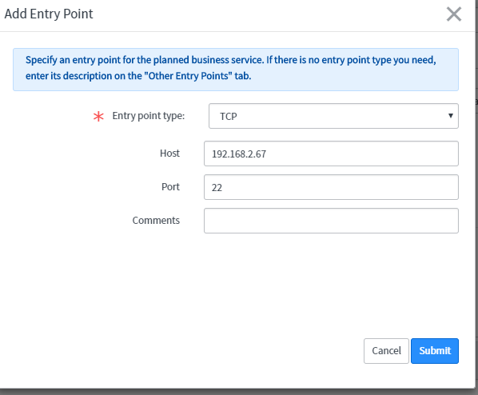This screenshot has height=395, width=478.
Task: Submit the new entry point
Action: pyautogui.click(x=435, y=351)
